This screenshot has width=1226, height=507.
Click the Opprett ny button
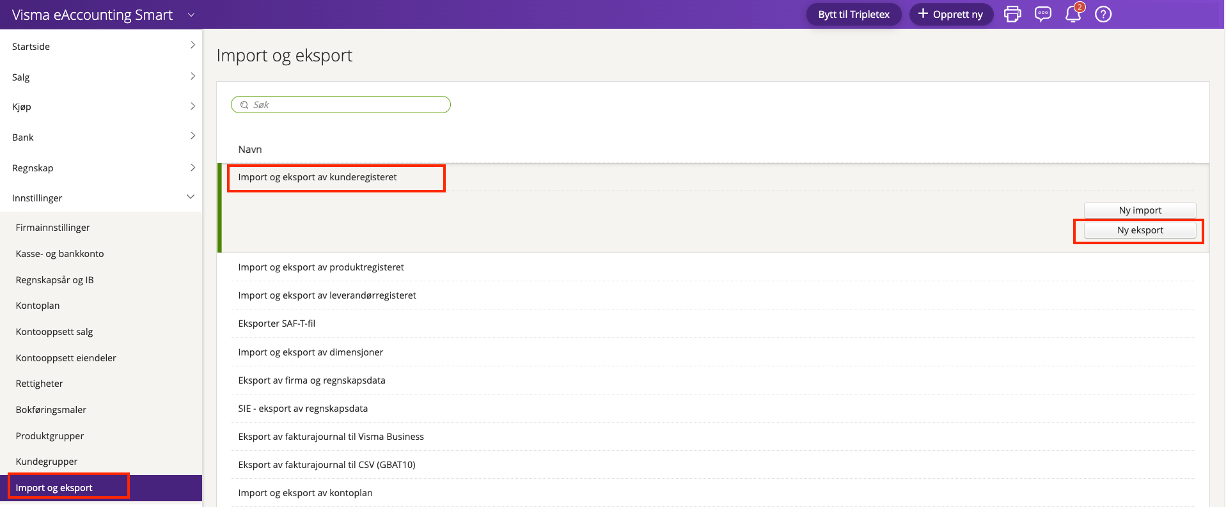pos(951,14)
